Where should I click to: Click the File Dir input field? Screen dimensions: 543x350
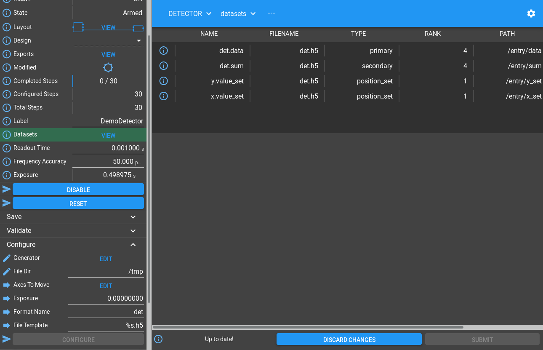(106, 272)
